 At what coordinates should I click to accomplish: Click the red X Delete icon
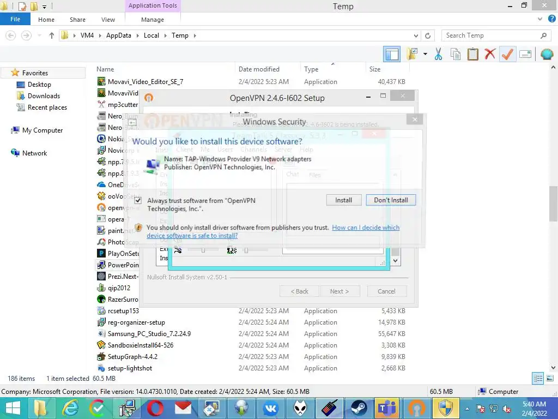click(490, 55)
